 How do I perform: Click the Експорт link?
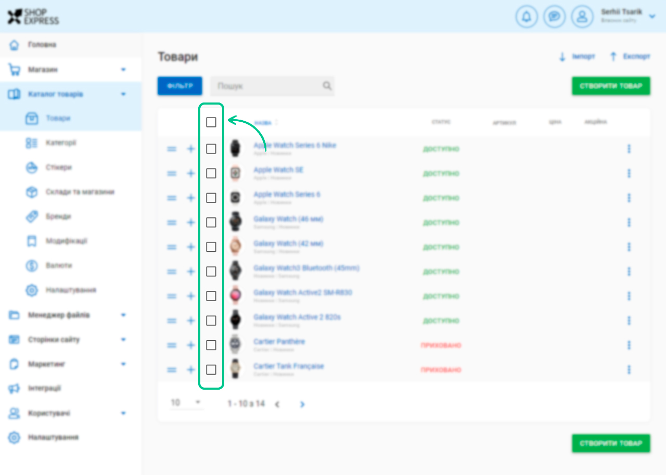point(630,57)
